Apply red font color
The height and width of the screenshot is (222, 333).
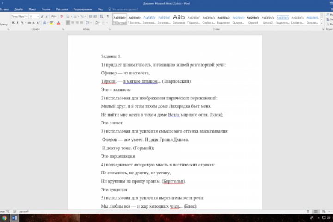click(59, 23)
